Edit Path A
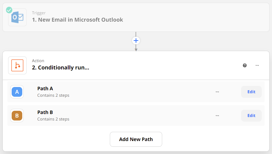This screenshot has width=272, height=154. pyautogui.click(x=251, y=92)
